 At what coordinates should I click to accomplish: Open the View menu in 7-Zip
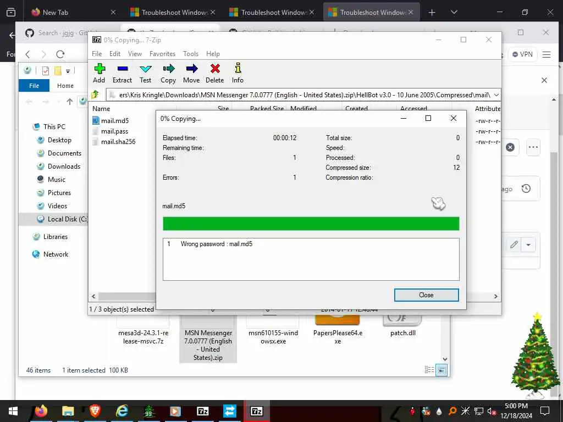[135, 54]
